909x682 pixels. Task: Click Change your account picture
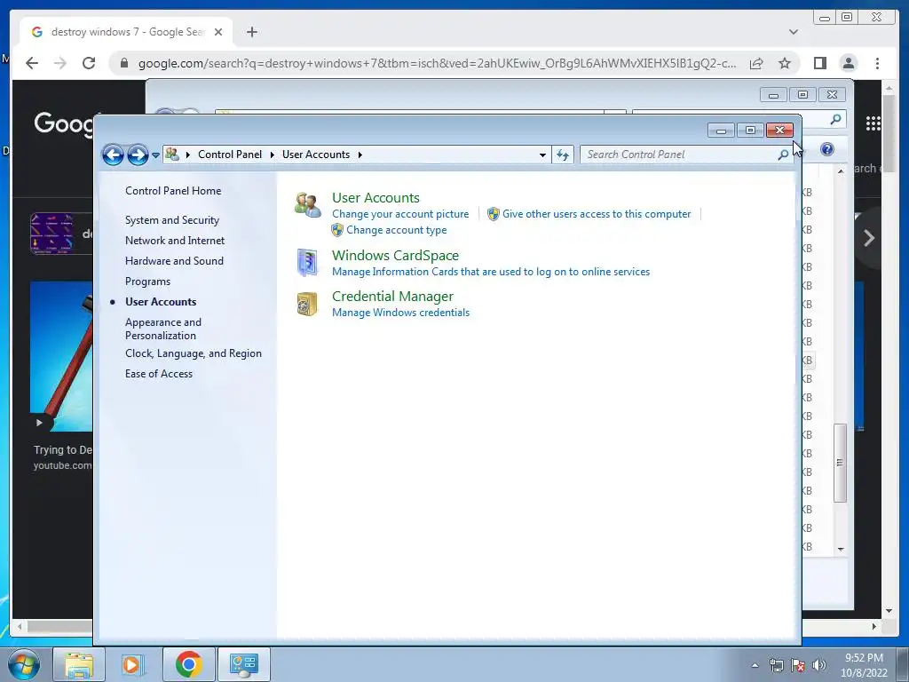coord(400,214)
